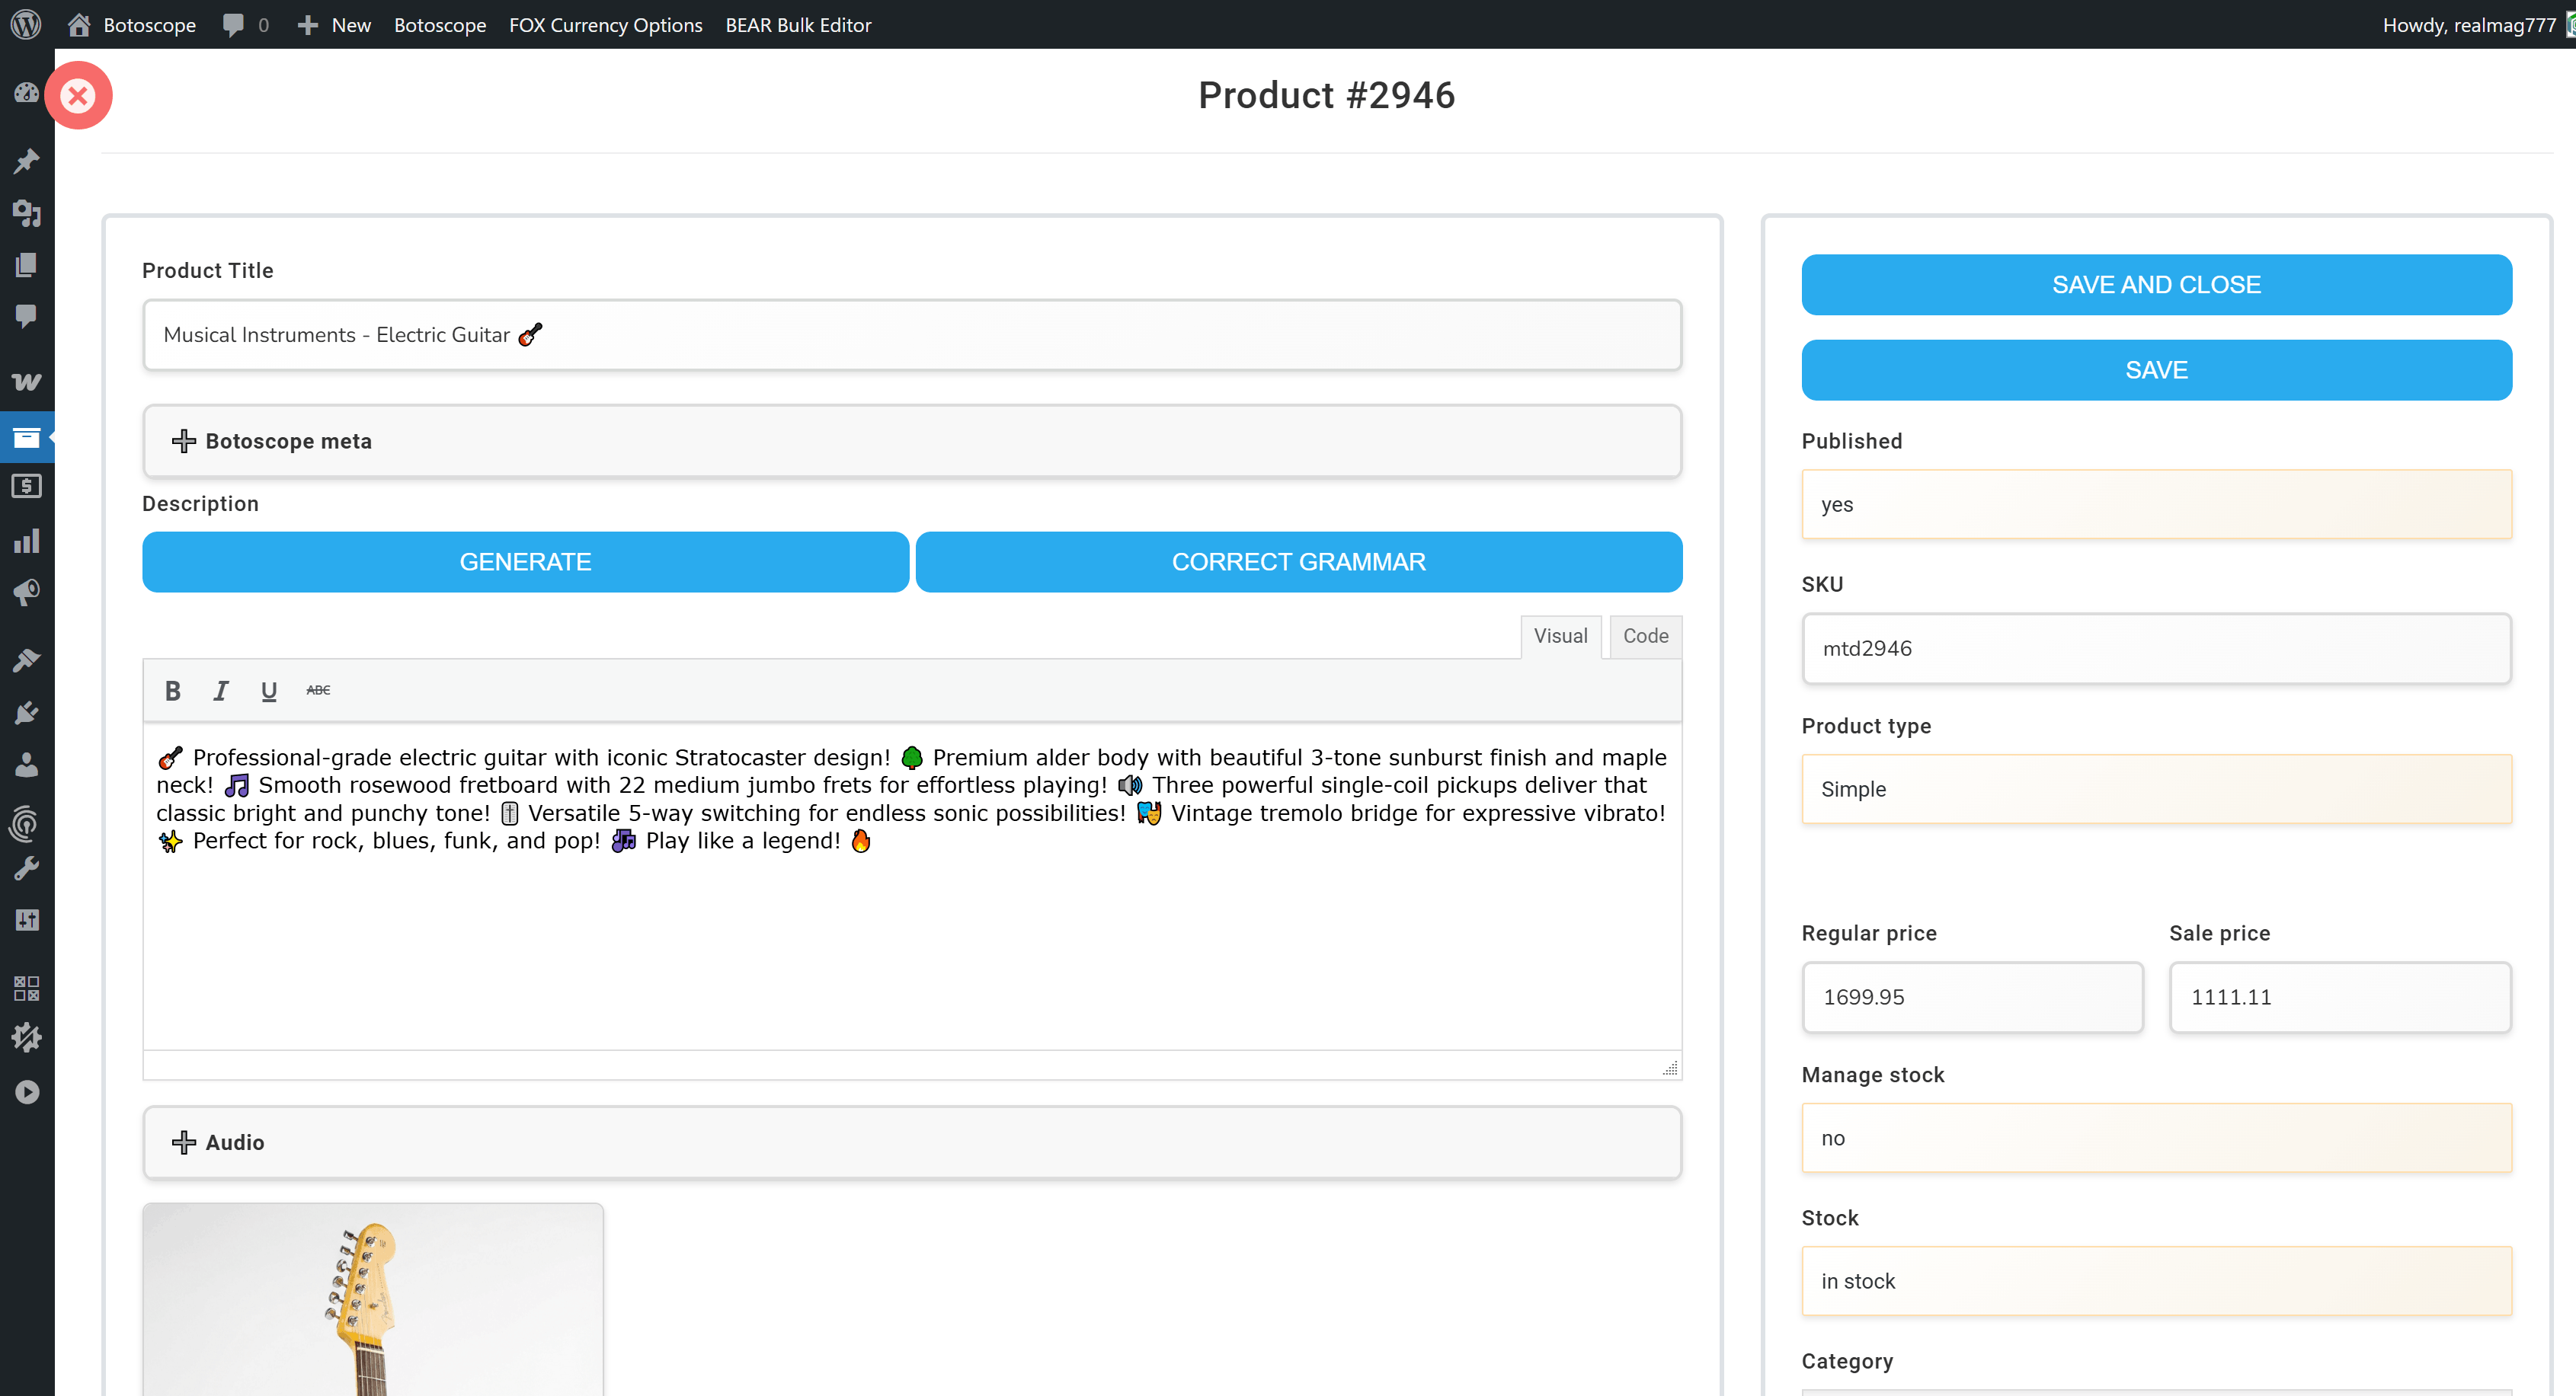
Task: Change the Stock in stock selector
Action: pos(2155,1280)
